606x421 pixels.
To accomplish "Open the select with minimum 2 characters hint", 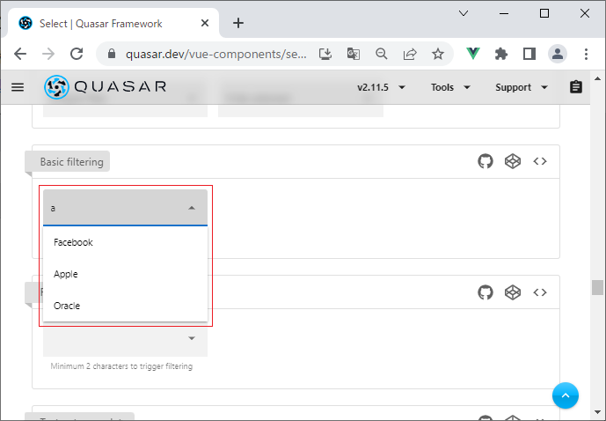I will tap(125, 338).
